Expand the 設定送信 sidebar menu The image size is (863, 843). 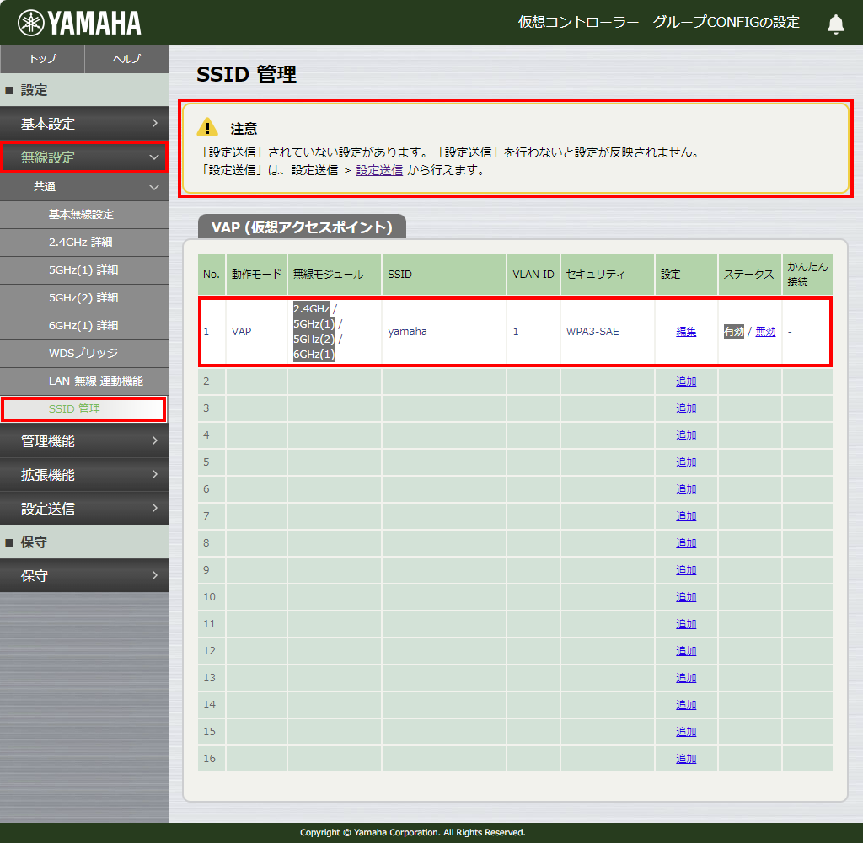84,509
